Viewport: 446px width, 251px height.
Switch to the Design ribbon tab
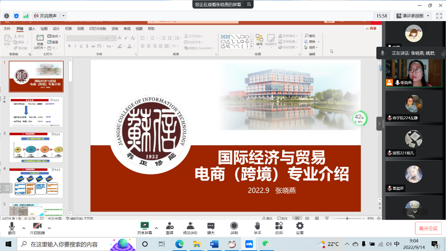tap(56, 29)
